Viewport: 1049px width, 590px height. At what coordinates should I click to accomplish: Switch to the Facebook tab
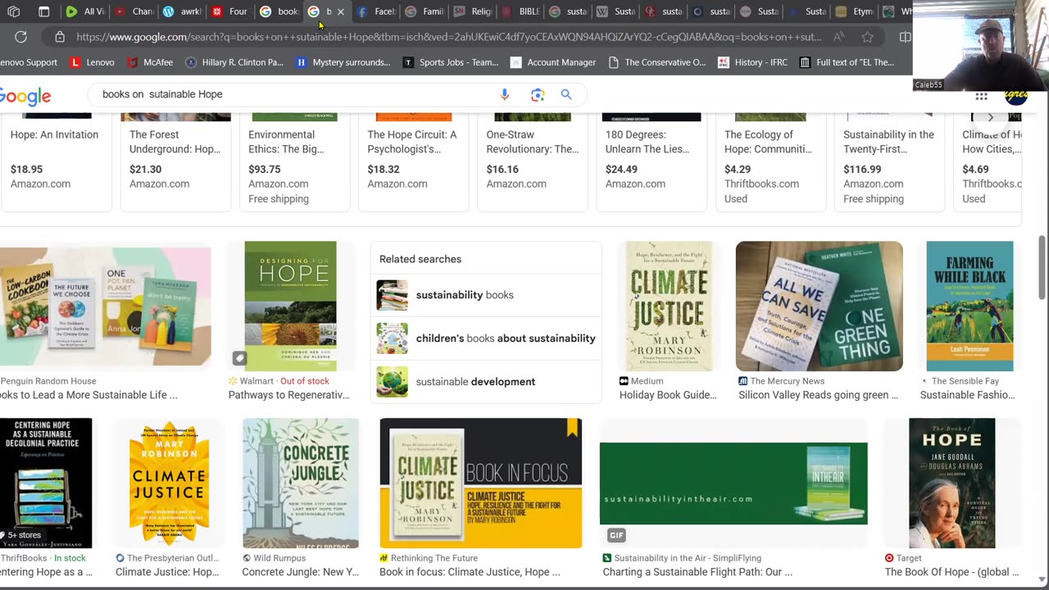[x=375, y=11]
